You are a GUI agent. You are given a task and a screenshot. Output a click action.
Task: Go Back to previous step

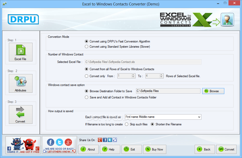click(205, 149)
